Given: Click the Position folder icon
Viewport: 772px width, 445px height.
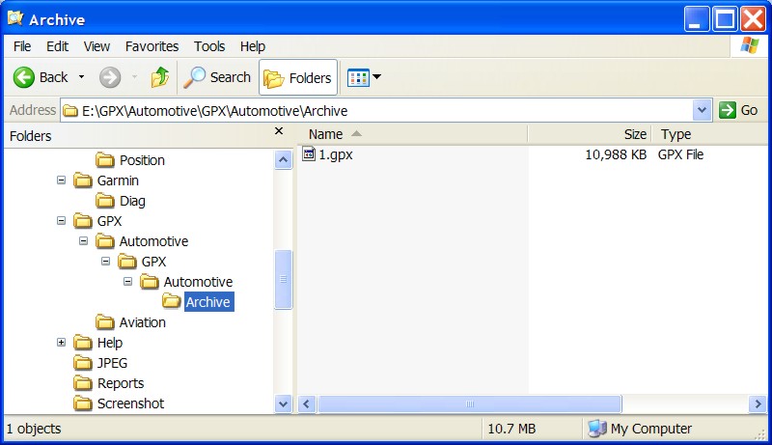Looking at the screenshot, I should tap(105, 160).
